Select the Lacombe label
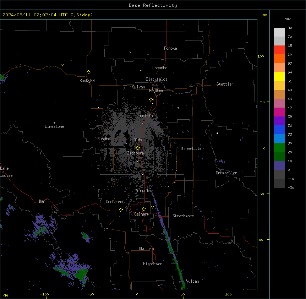The height and width of the screenshot is (299, 306). (x=160, y=68)
